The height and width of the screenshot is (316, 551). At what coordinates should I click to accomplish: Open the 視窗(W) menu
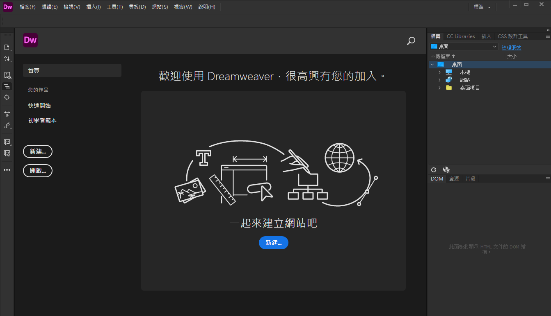click(x=183, y=7)
